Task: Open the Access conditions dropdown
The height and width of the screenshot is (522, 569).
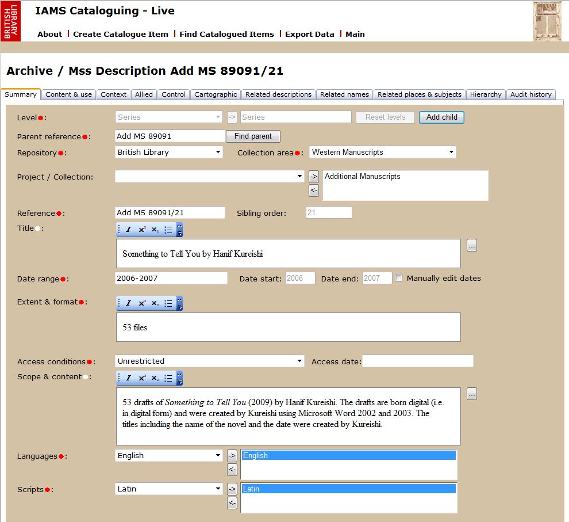Action: click(x=209, y=361)
